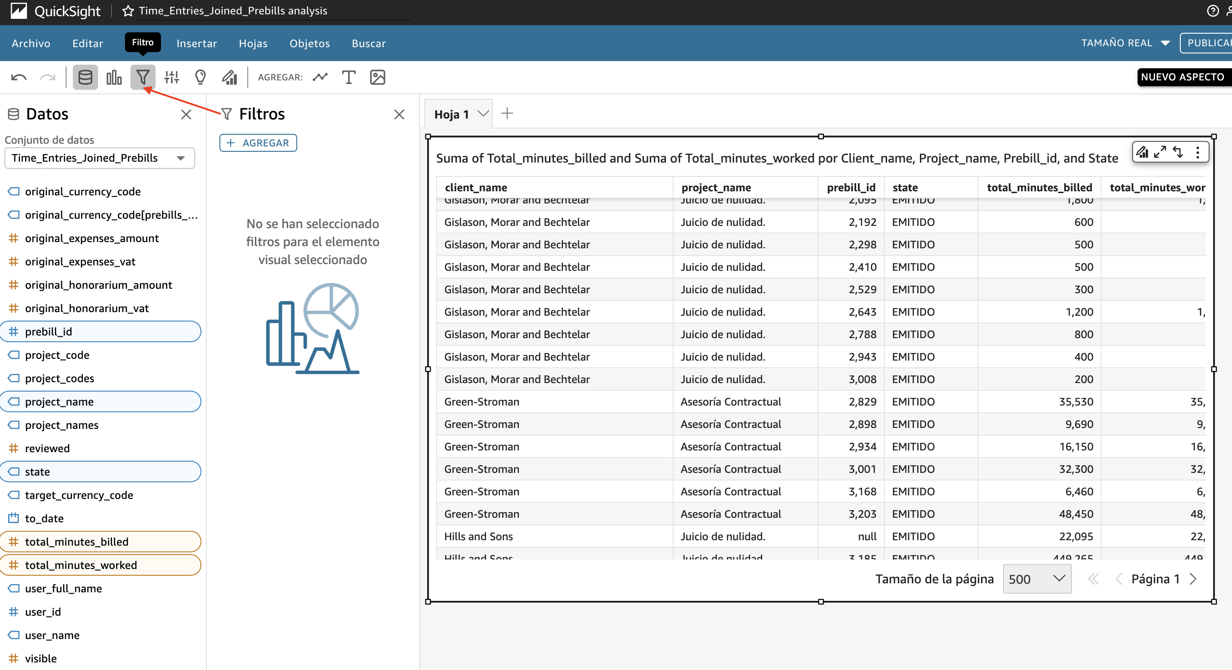Select the user_full_name field

pos(100,589)
